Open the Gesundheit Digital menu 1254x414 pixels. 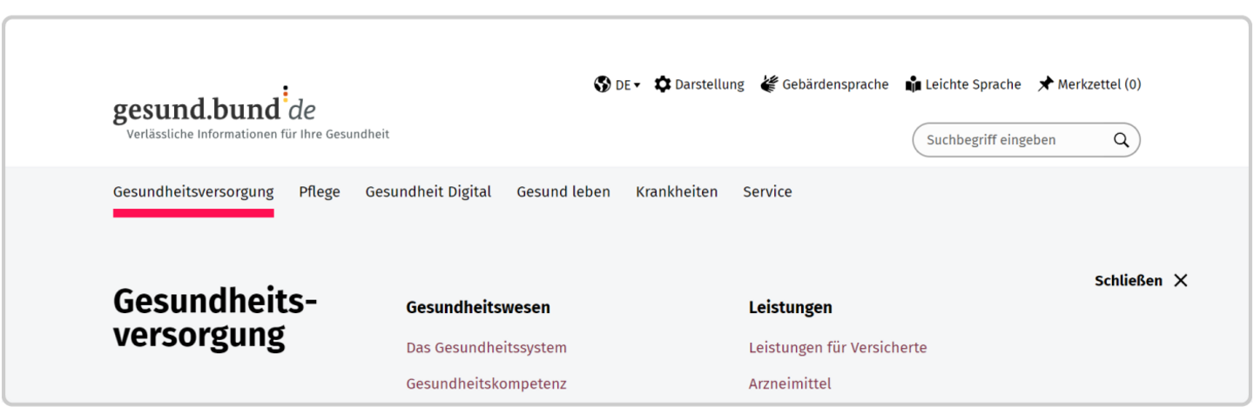pos(428,192)
